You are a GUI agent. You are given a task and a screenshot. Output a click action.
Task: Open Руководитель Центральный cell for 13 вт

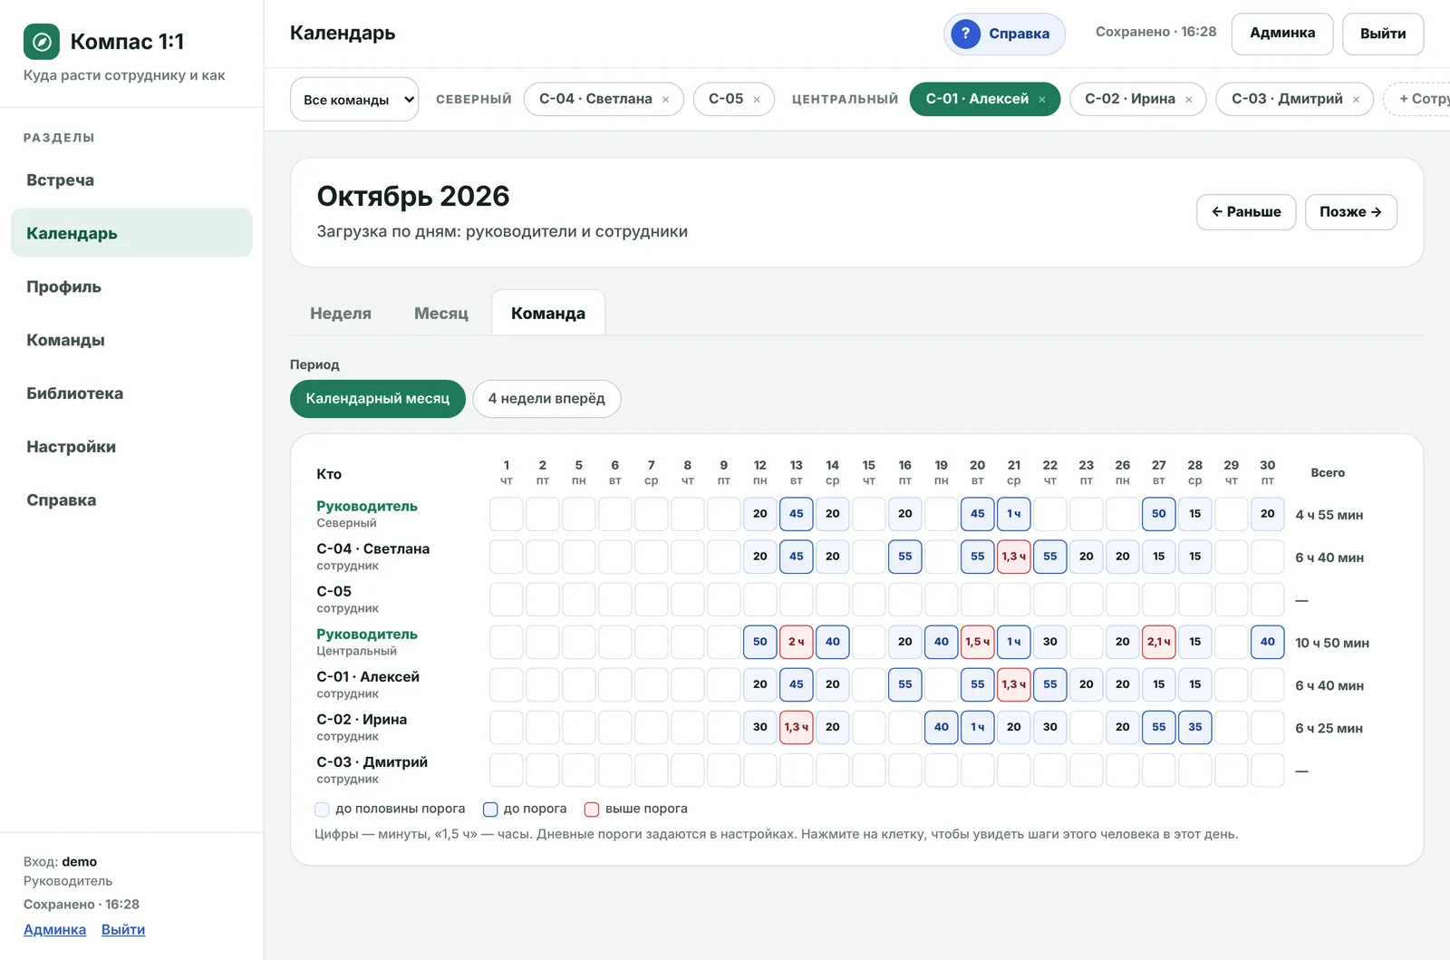coord(797,642)
